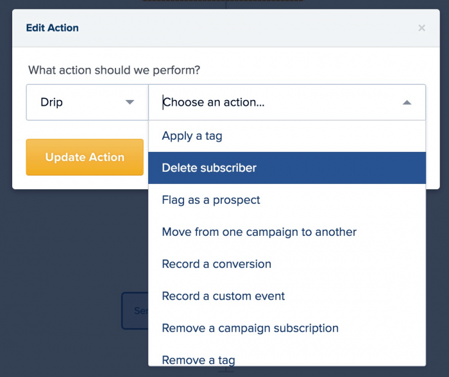
Task: Choose Record a custom event
Action: [287, 296]
